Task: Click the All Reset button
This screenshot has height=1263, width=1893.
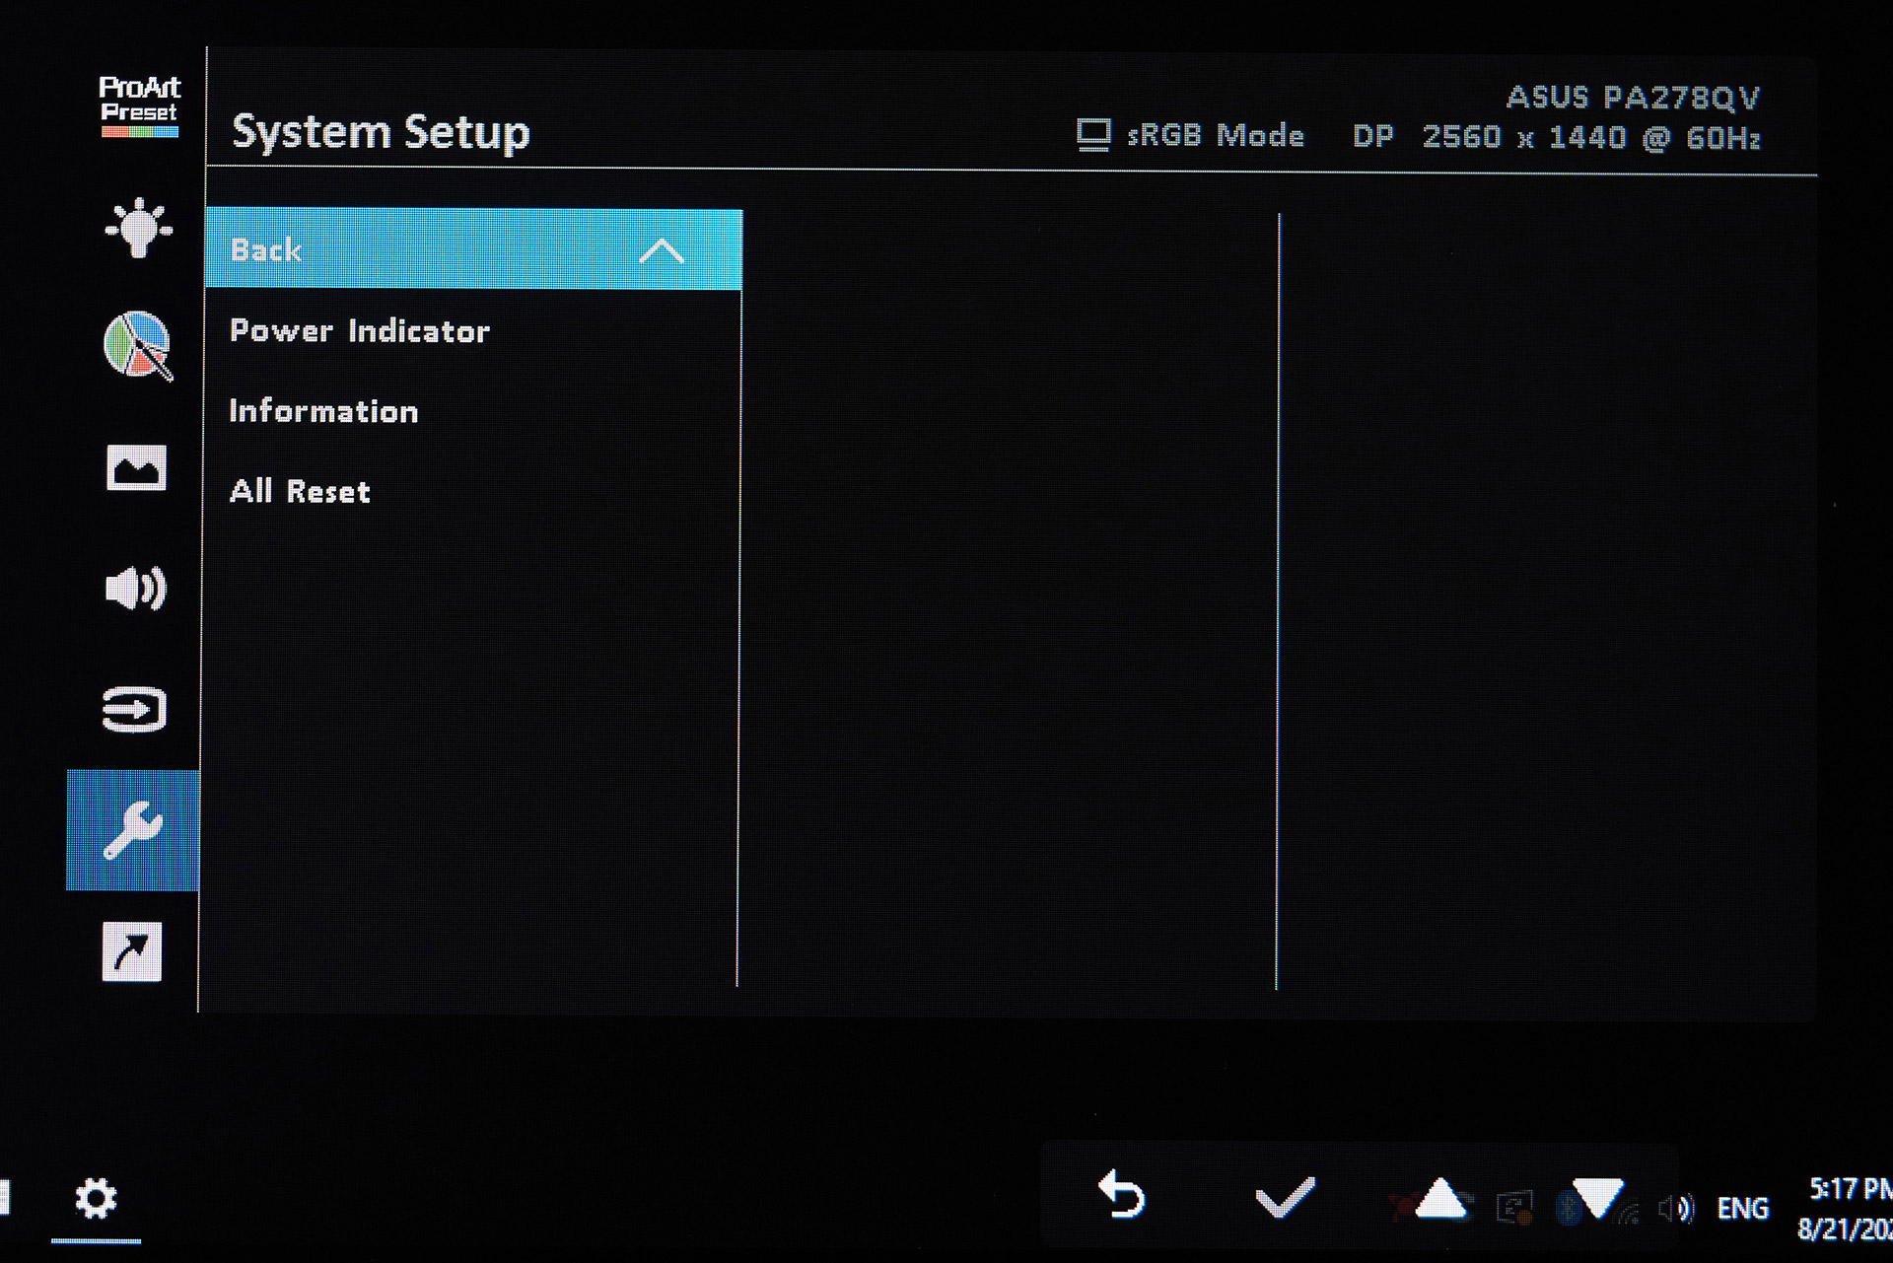Action: coord(301,492)
